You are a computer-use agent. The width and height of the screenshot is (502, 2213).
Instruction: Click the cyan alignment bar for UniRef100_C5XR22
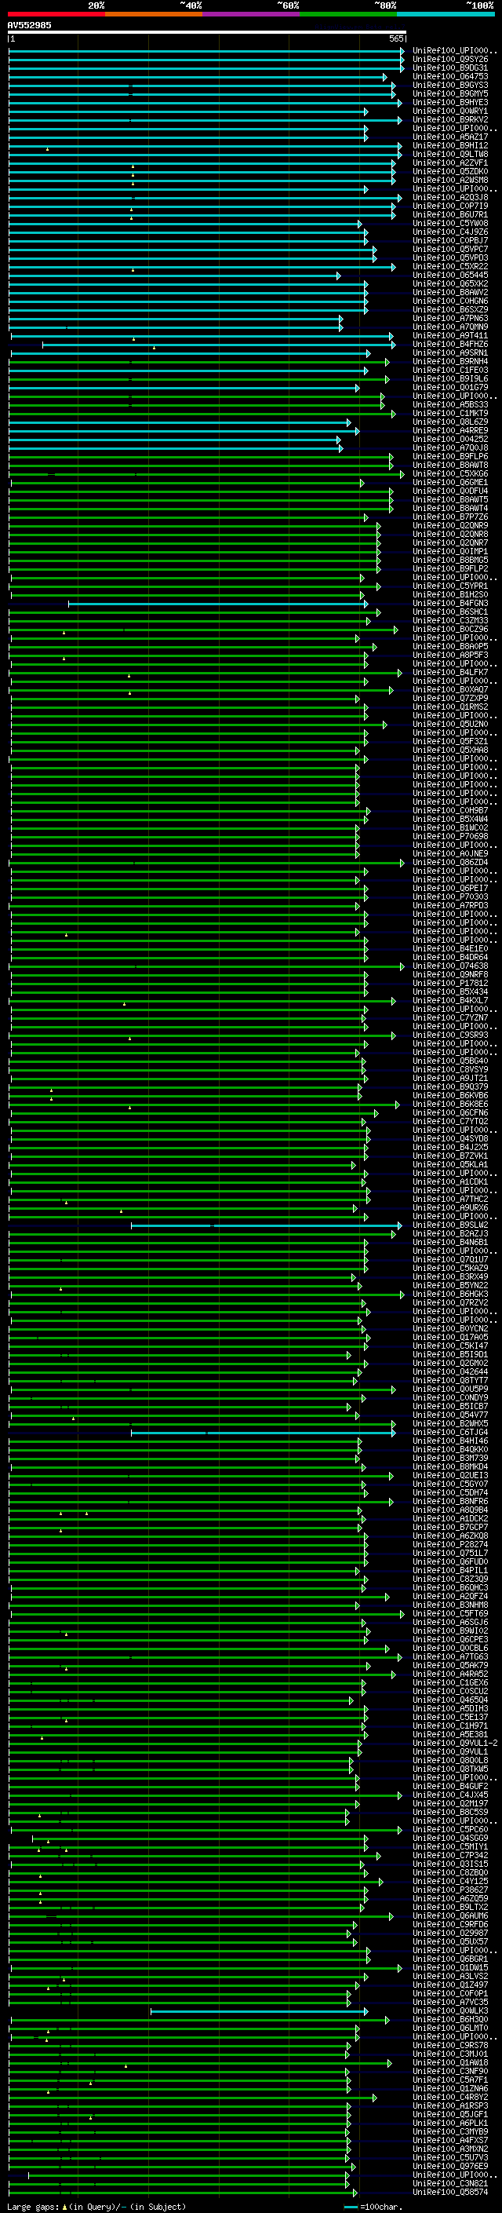click(x=202, y=266)
